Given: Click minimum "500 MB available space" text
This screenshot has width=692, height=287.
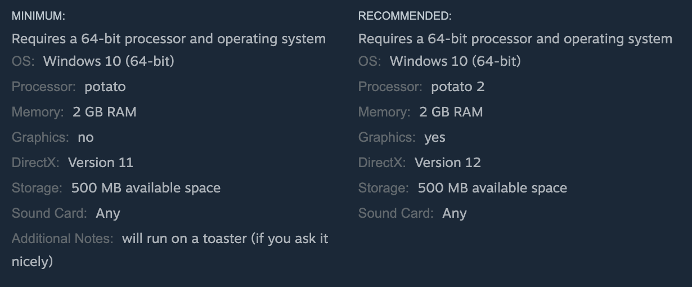Looking at the screenshot, I should point(146,188).
